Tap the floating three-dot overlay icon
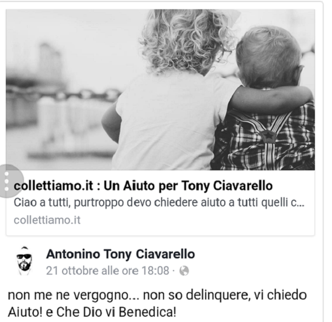The width and height of the screenshot is (332, 322). click(8, 181)
